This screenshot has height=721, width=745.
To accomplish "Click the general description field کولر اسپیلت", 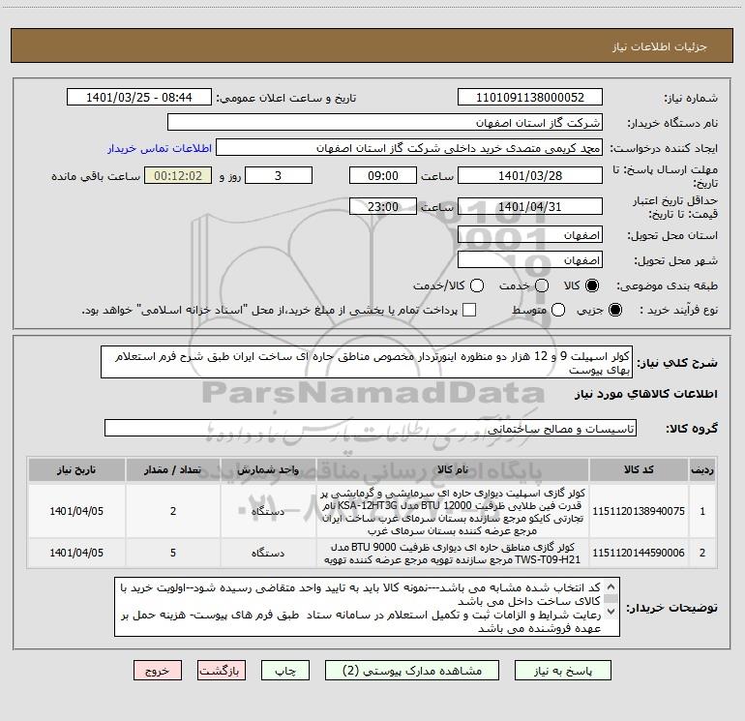I will point(367,362).
